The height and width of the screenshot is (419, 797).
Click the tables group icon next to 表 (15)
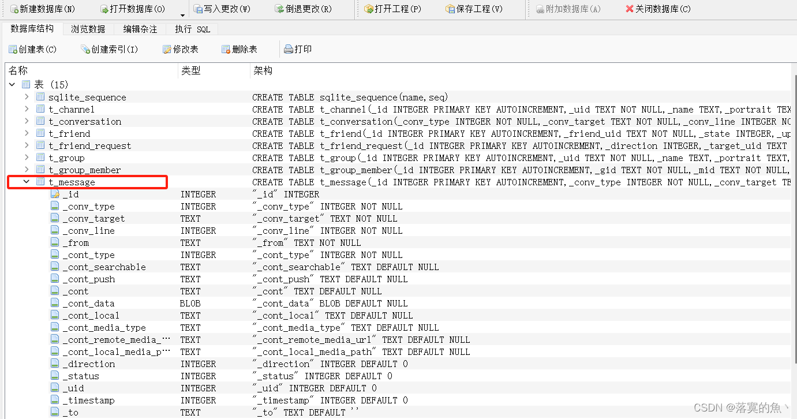26,85
